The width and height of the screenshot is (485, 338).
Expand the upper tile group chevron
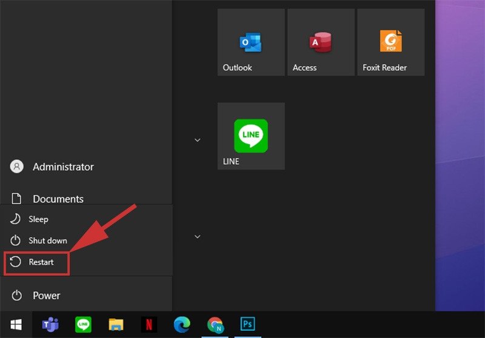pos(197,140)
